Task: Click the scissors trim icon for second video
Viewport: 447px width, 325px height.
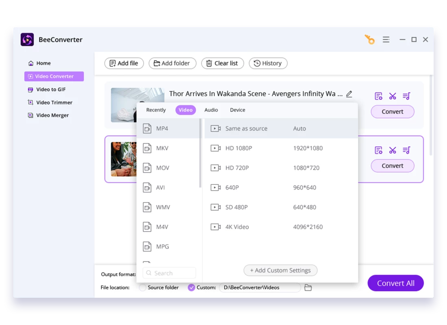Action: [392, 150]
